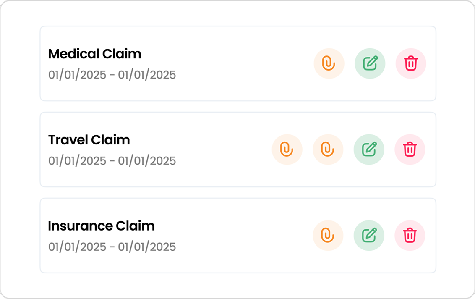
Task: Delete the Medical Claim with trash icon
Action: coord(411,63)
